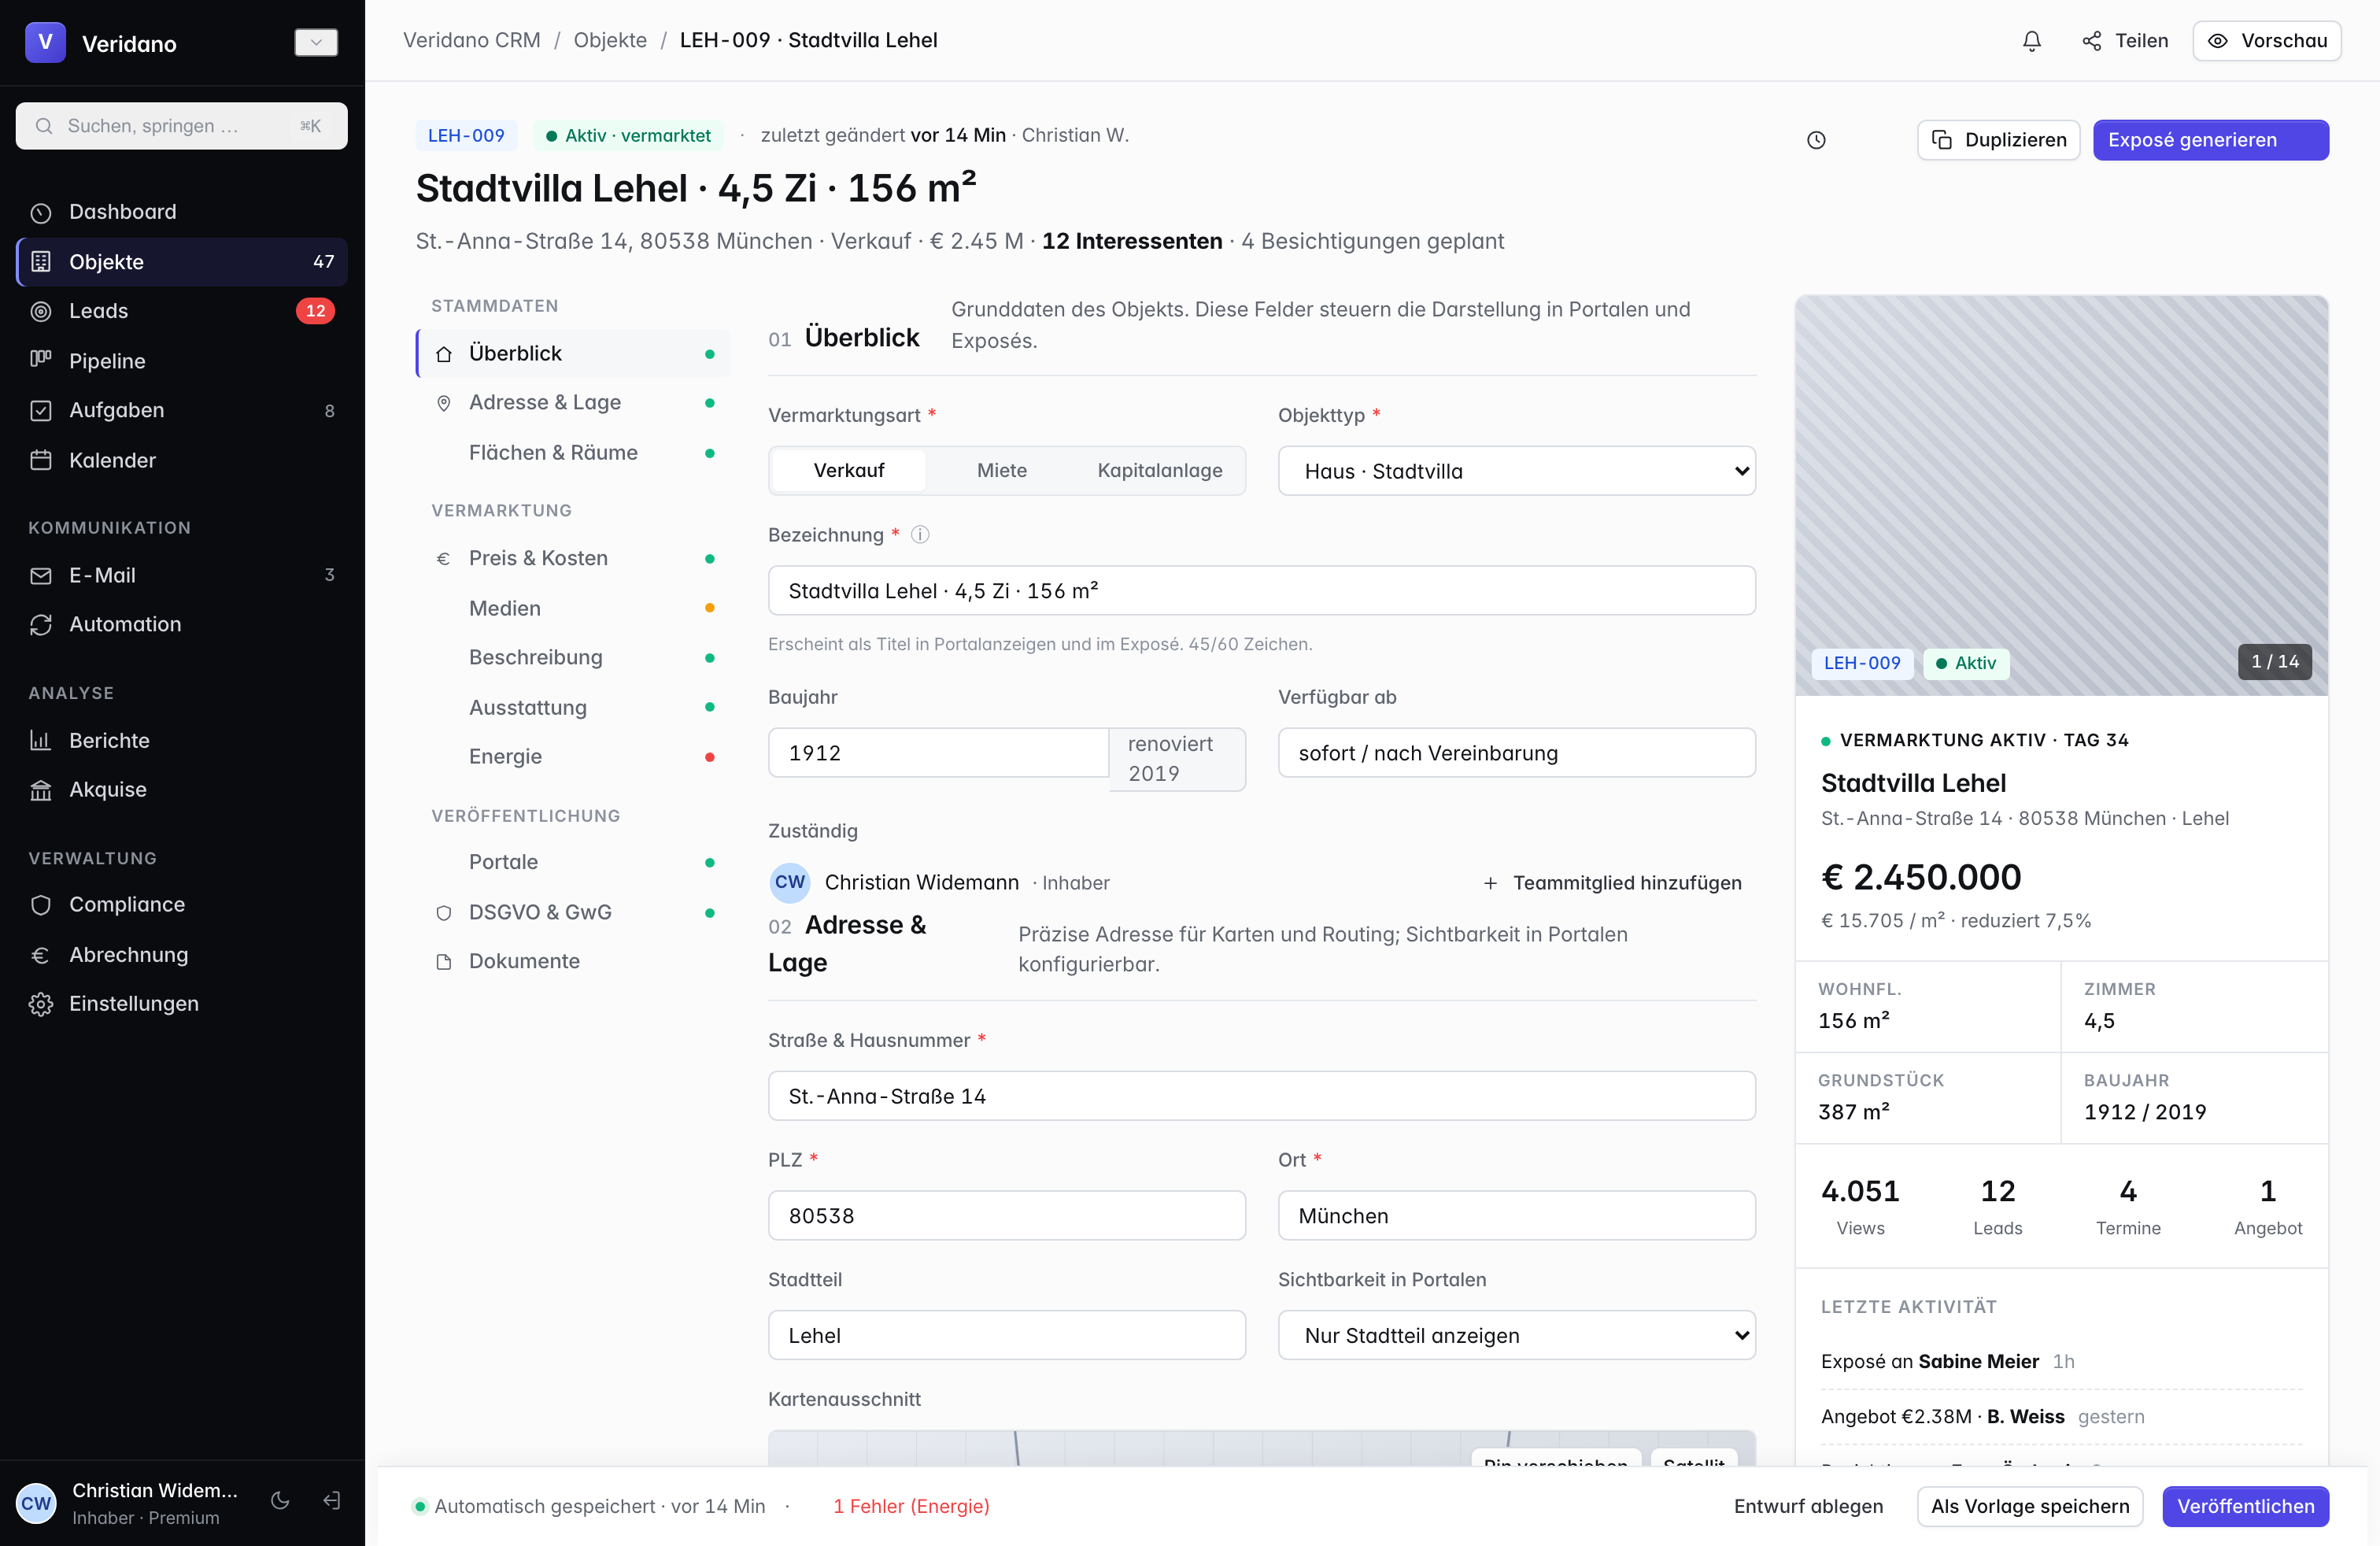
Task: Go to Pipeline in sidebar
Action: pos(182,361)
